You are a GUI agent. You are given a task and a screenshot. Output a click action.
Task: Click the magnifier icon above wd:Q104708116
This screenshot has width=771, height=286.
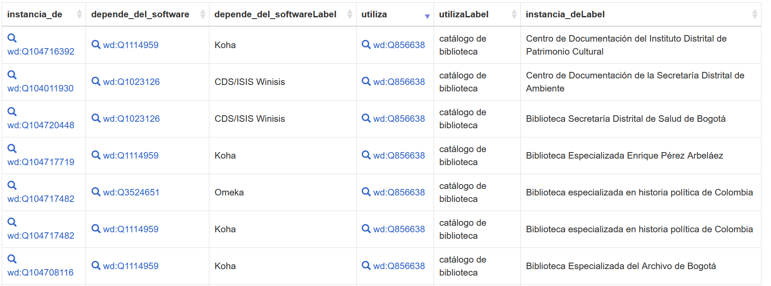(x=12, y=259)
